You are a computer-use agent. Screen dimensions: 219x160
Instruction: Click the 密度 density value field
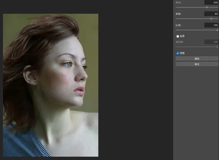coord(211,14)
